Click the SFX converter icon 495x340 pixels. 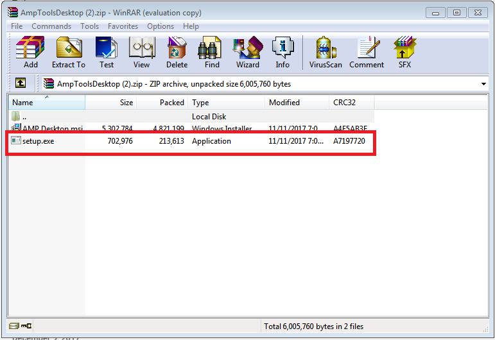404,52
